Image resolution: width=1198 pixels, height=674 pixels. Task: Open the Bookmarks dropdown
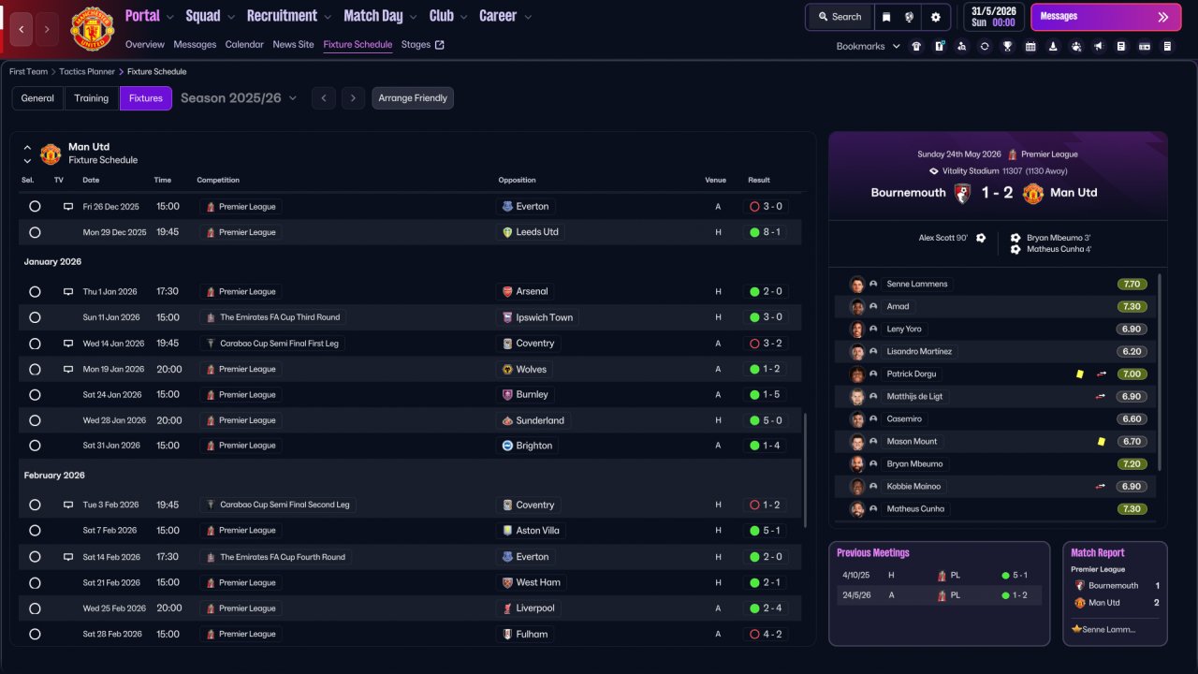869,46
